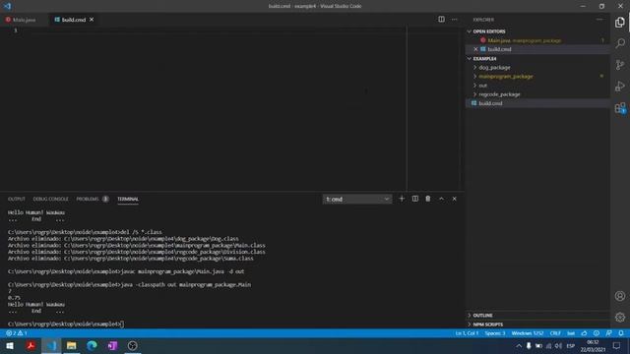630x354 pixels.
Task: Create a new terminal with plus icon
Action: coord(402,199)
